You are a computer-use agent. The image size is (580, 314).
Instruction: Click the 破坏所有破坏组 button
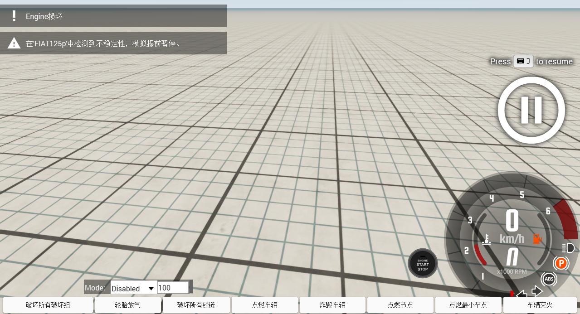point(48,305)
